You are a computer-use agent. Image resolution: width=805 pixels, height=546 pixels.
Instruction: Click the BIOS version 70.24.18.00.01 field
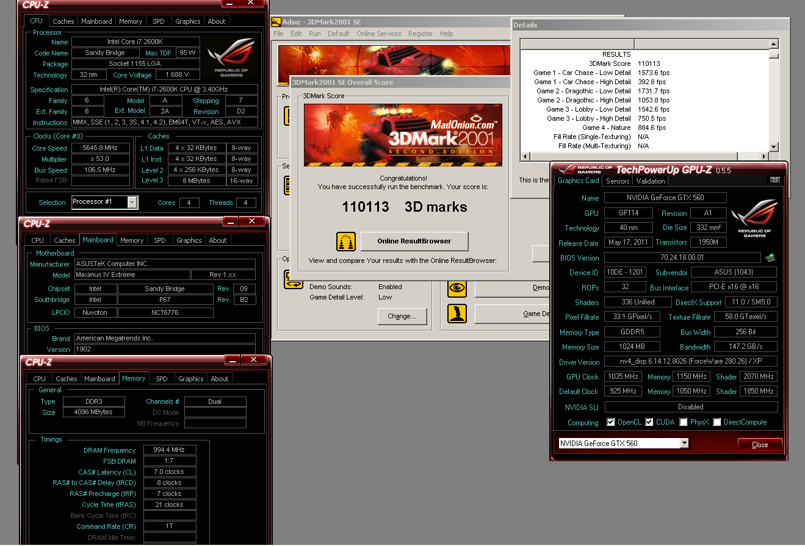pos(682,257)
